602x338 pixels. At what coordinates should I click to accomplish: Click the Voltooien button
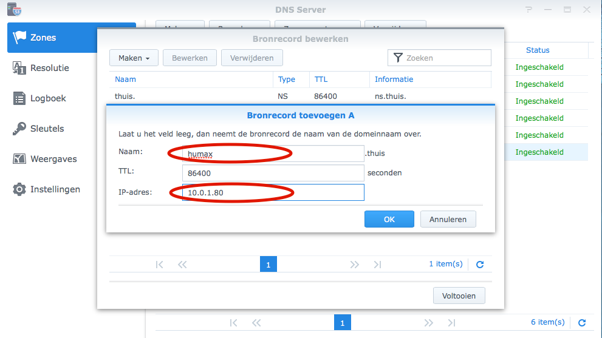pyautogui.click(x=459, y=296)
